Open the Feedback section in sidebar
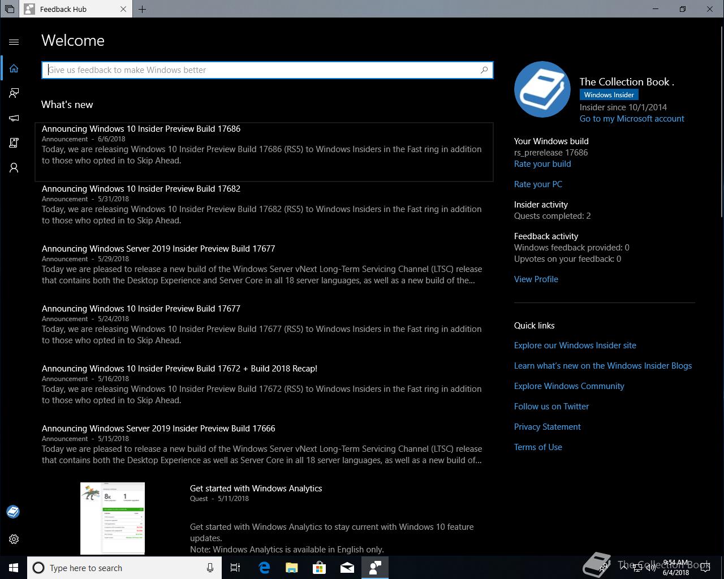The image size is (724, 579). click(14, 93)
